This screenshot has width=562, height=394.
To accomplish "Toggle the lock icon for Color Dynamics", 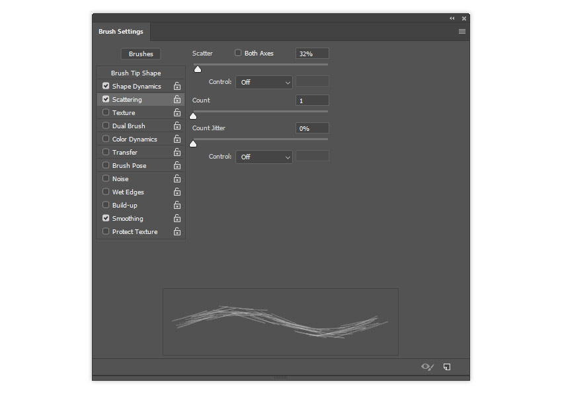I will point(177,139).
